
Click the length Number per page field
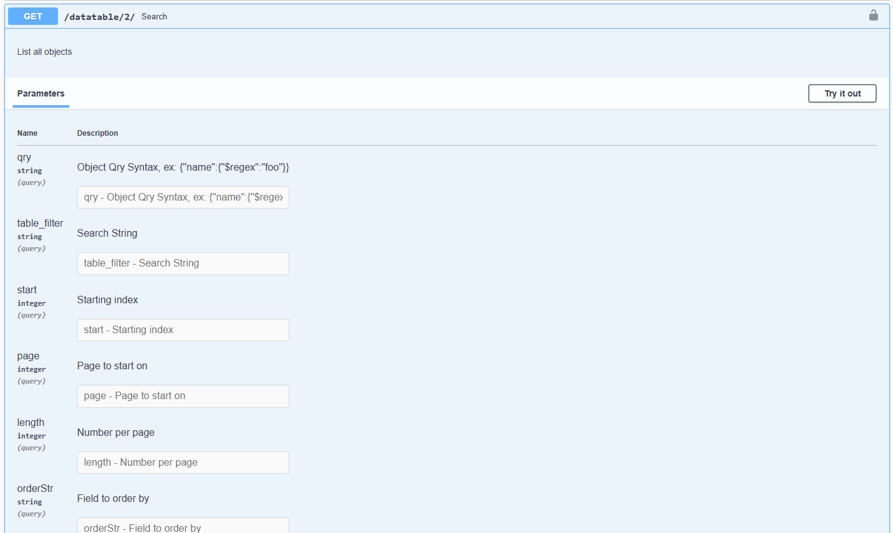(x=183, y=463)
